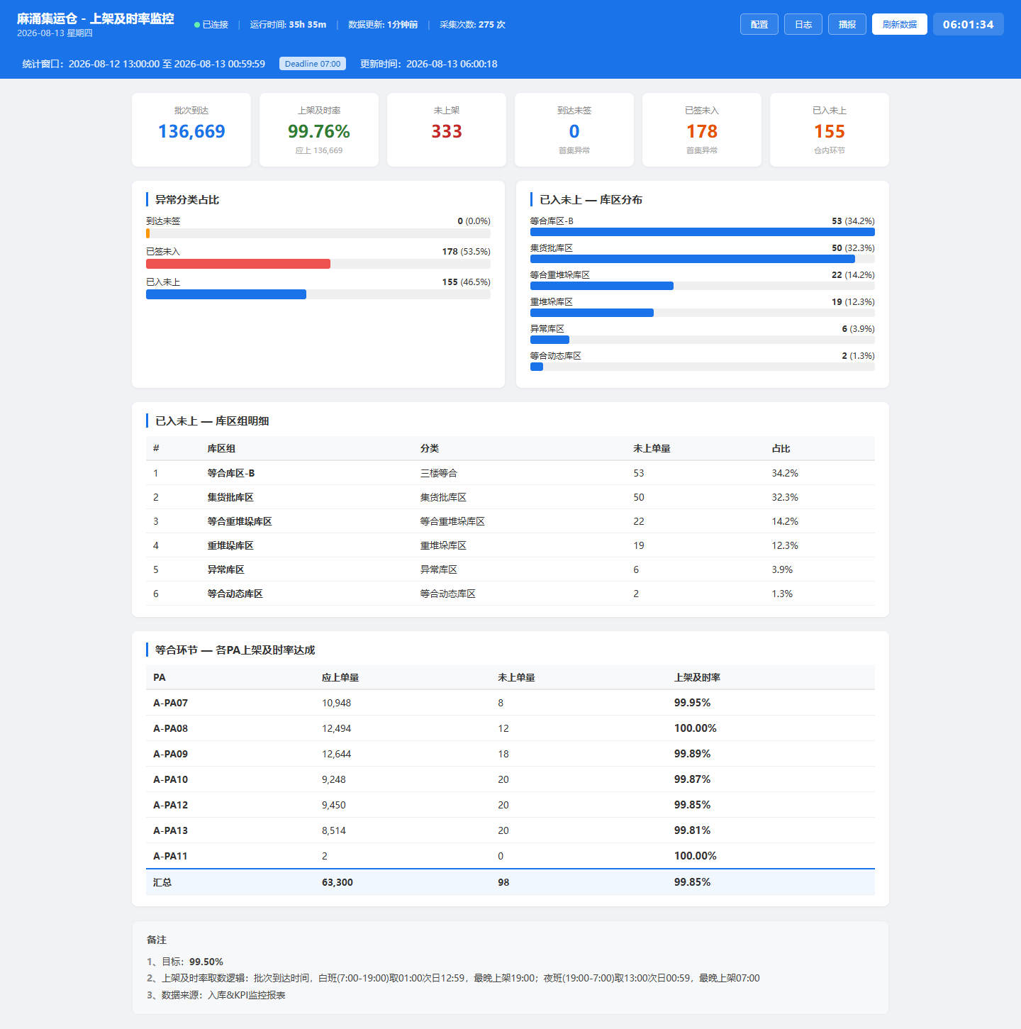
Task: Click the 播报 broadcast button
Action: (x=847, y=24)
